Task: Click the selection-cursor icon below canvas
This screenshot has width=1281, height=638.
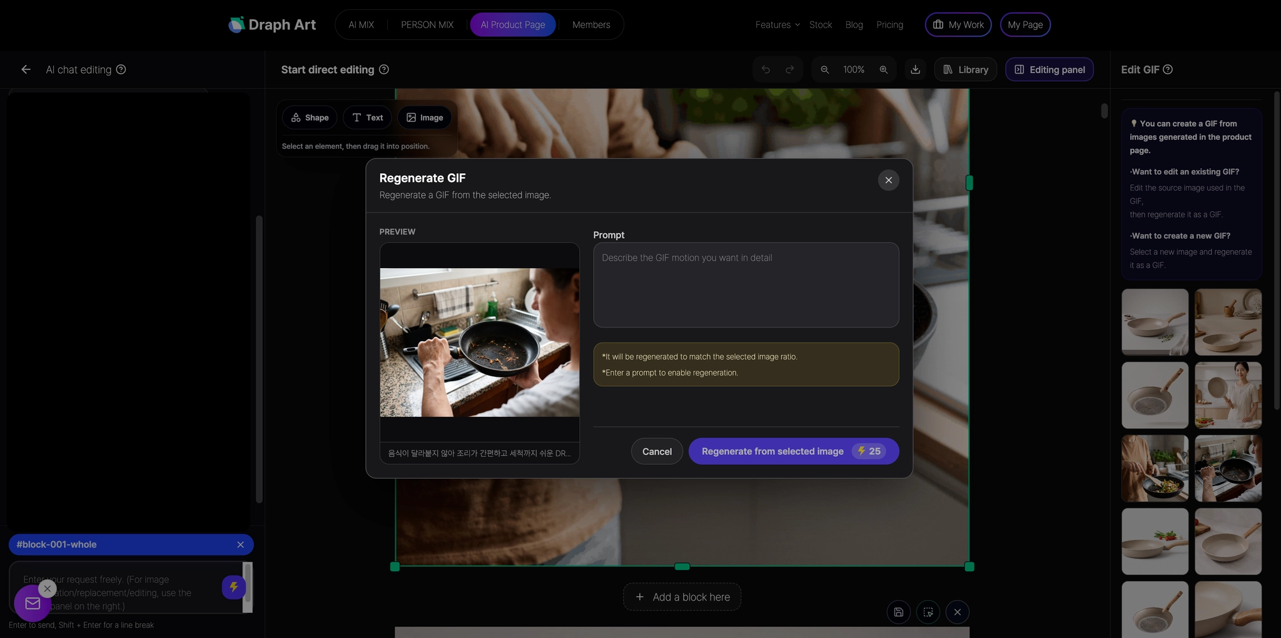Action: coord(928,612)
